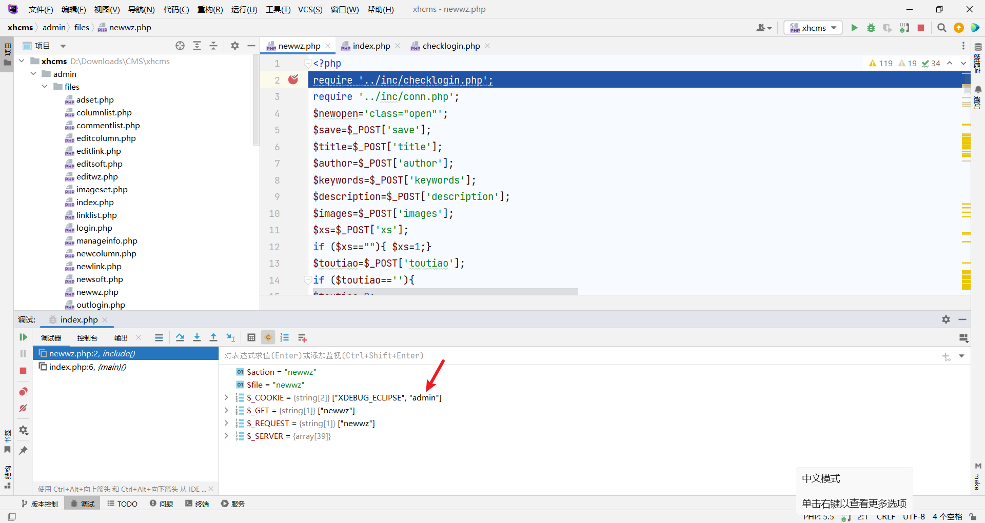This screenshot has height=523, width=985.
Task: Open debugger layout settings icon
Action: coord(963,338)
